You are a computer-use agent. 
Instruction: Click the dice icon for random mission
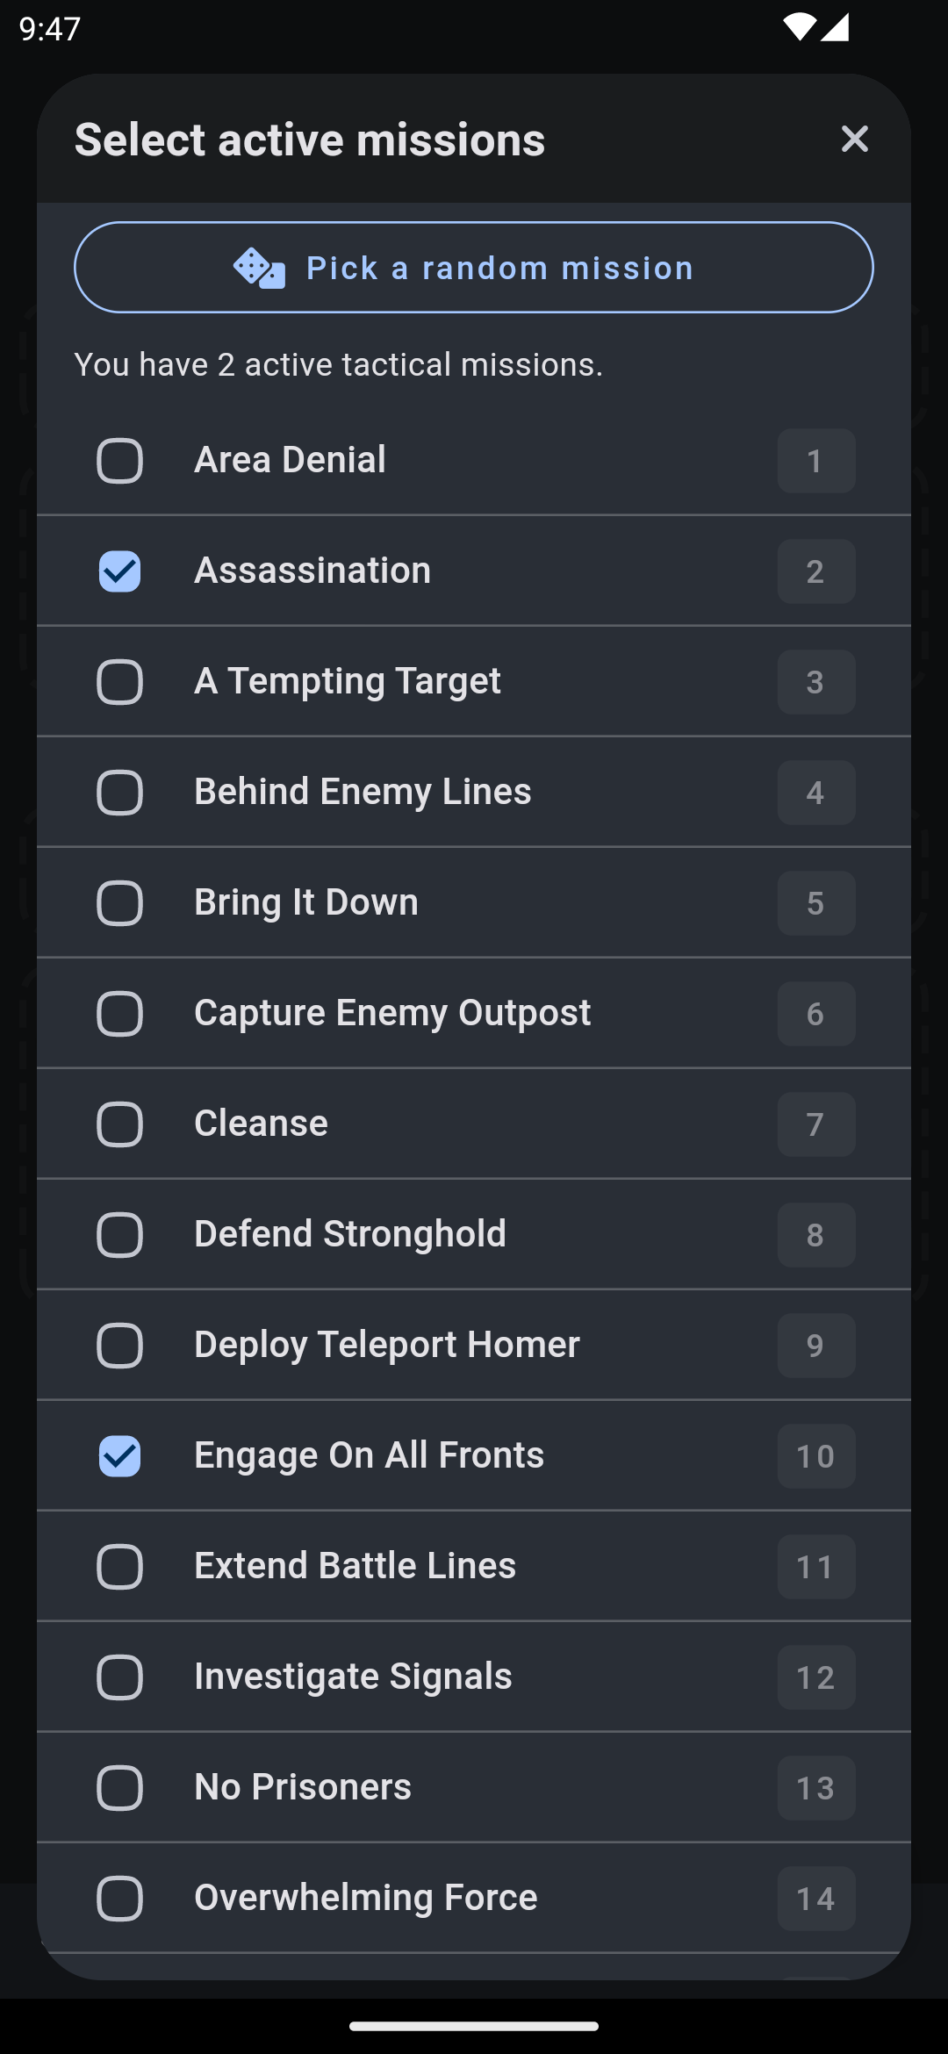(x=260, y=268)
